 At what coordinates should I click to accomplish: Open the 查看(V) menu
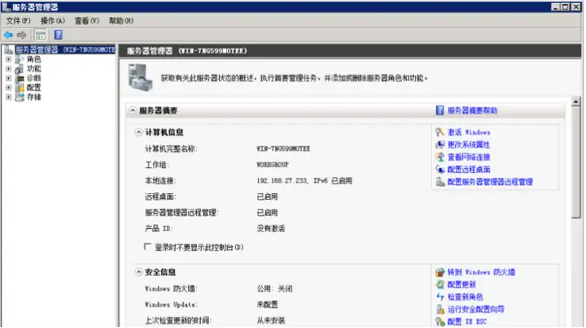[87, 21]
